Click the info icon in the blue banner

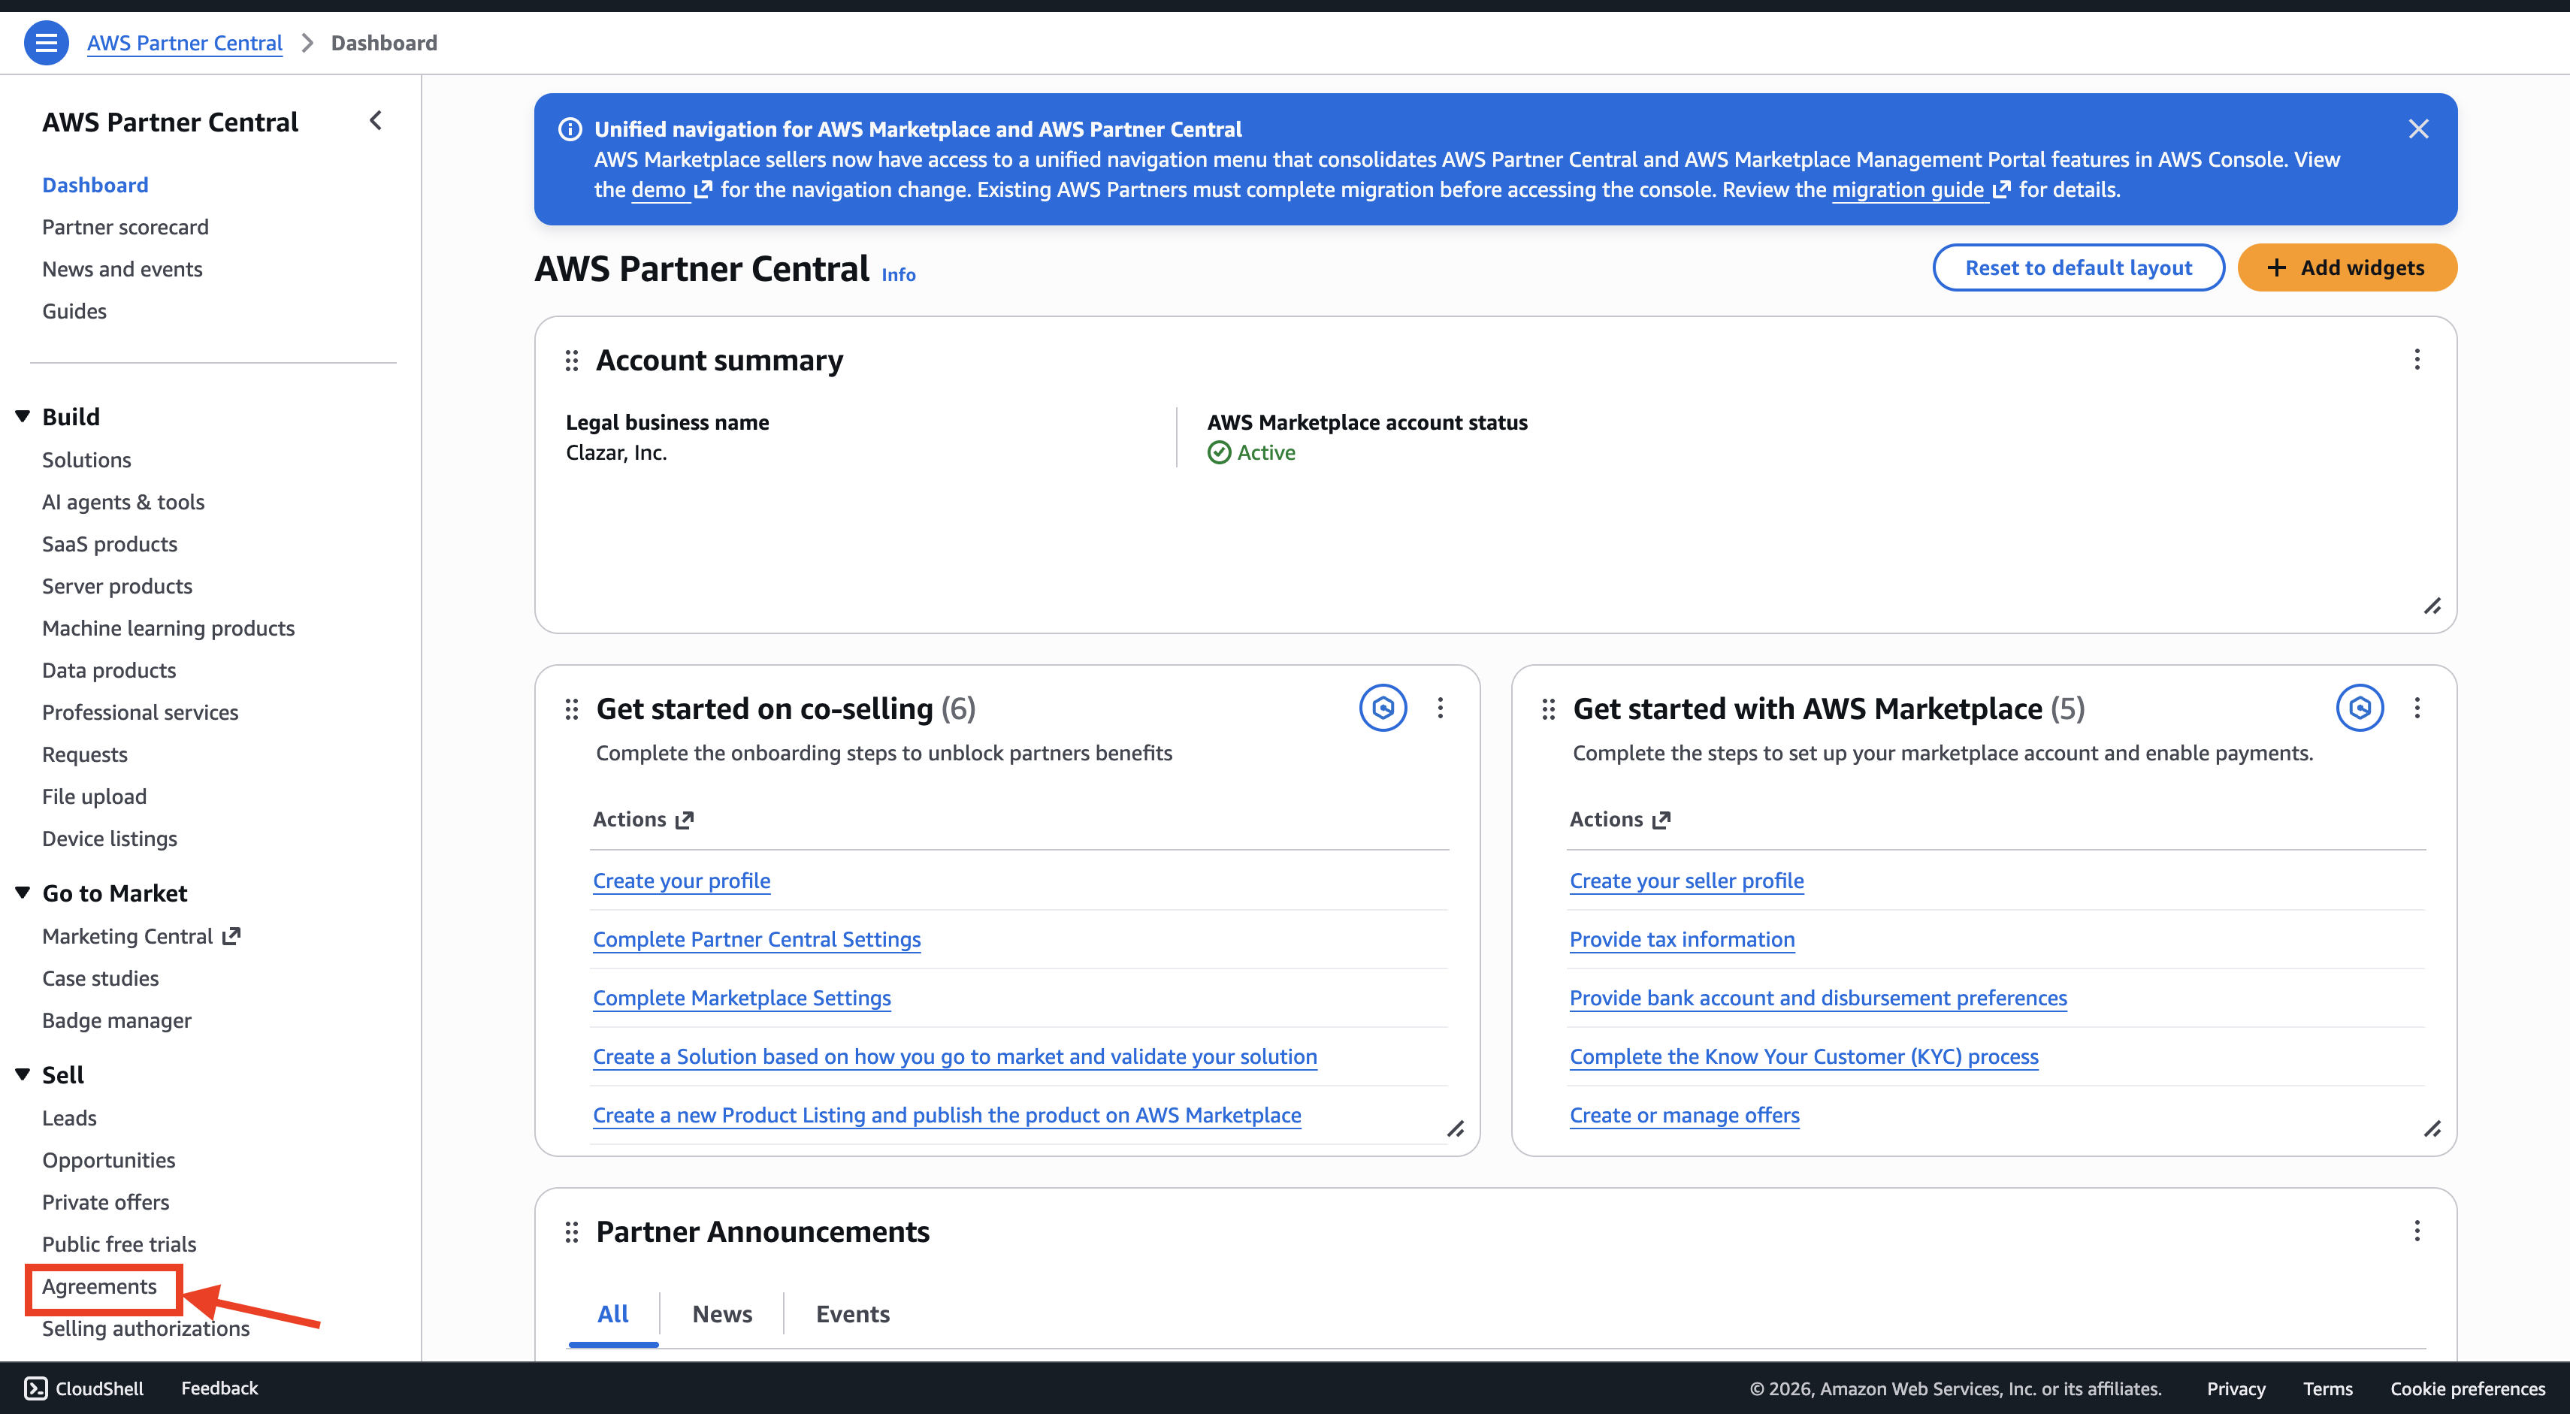coord(570,130)
